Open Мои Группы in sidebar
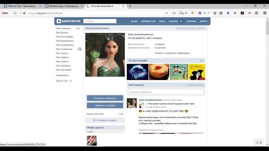The height and width of the screenshot is (151, 269). click(x=62, y=53)
